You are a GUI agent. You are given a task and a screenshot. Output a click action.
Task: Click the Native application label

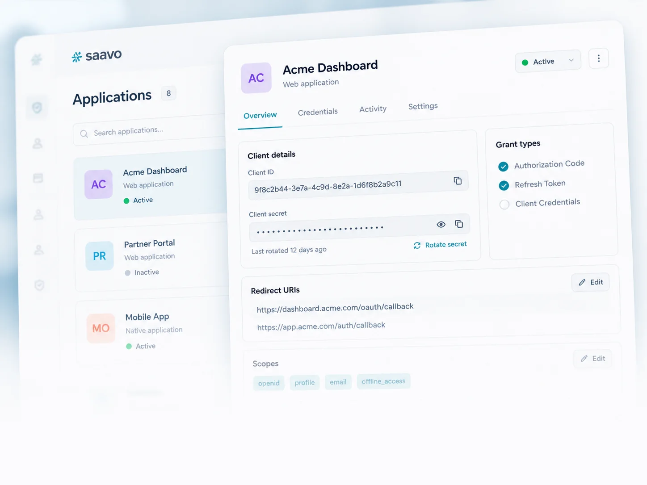[x=154, y=330]
